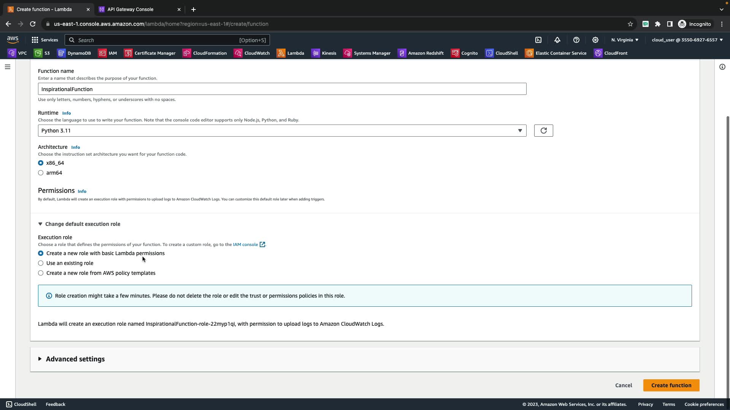Open CloudShell icon in top navigation bar
Image resolution: width=730 pixels, height=410 pixels.
coord(538,40)
